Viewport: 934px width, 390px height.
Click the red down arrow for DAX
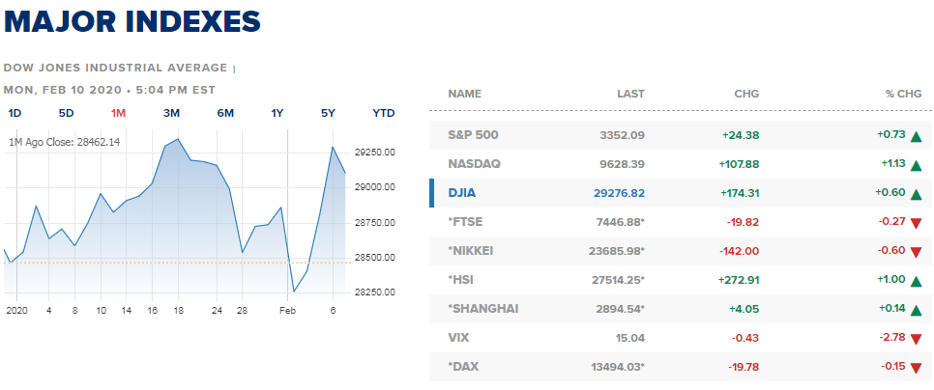click(x=917, y=368)
